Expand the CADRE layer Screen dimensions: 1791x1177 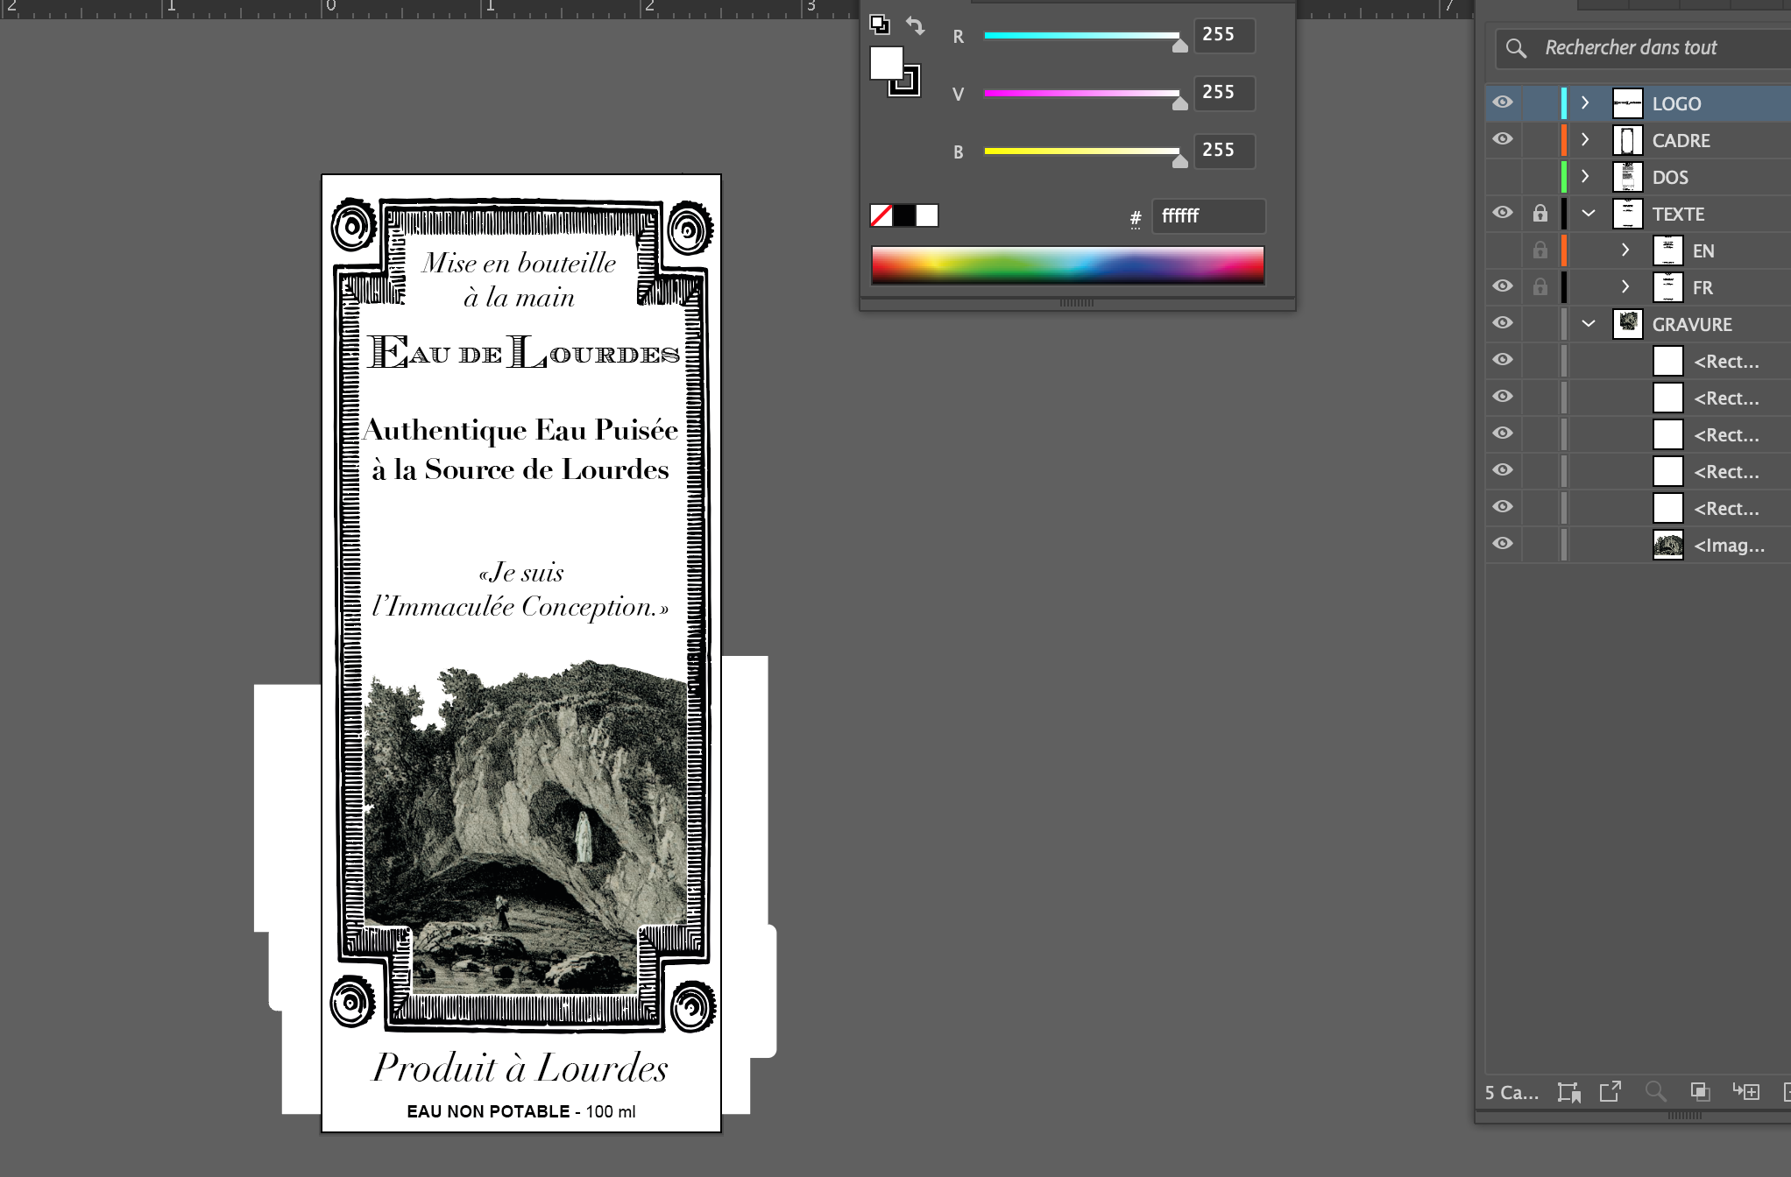pyautogui.click(x=1585, y=139)
